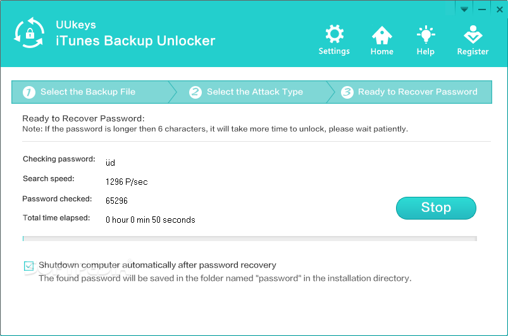Close the UUkeys application window
The image size is (508, 336).
point(499,9)
